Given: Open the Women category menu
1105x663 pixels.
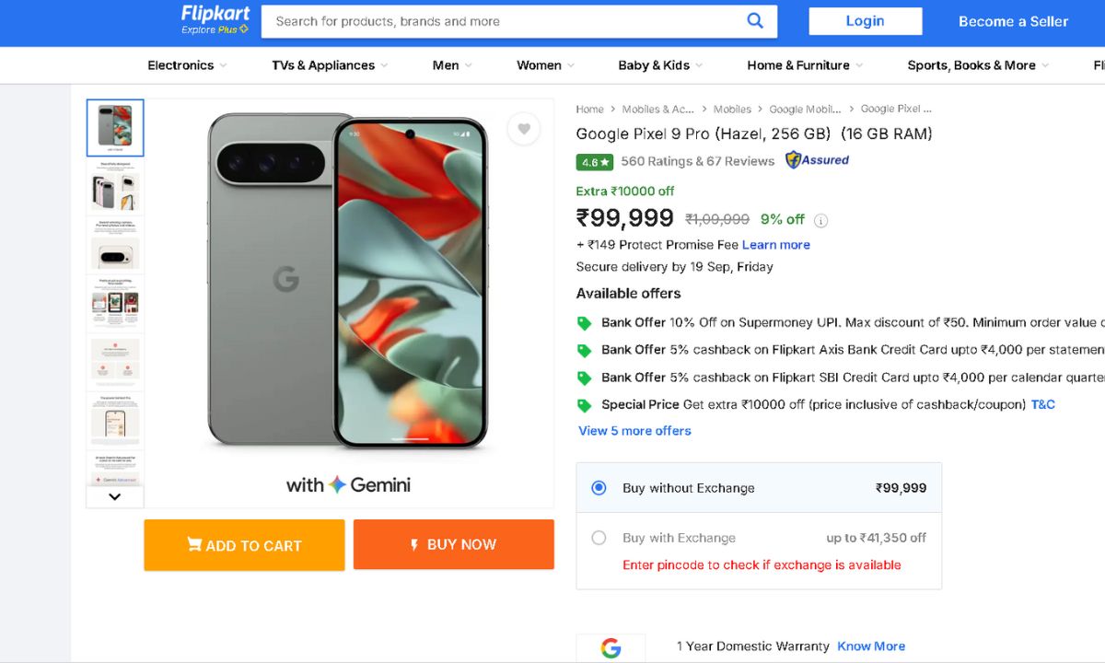Looking at the screenshot, I should click(x=545, y=65).
